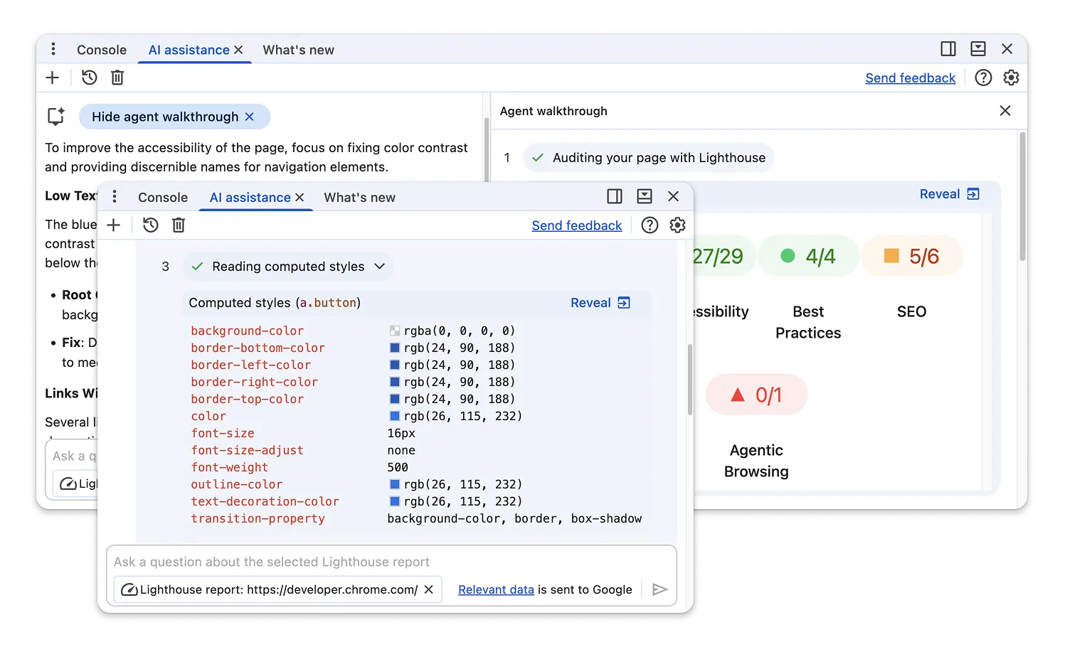Open the three-dot menu in back DevTools drawer

[53, 49]
